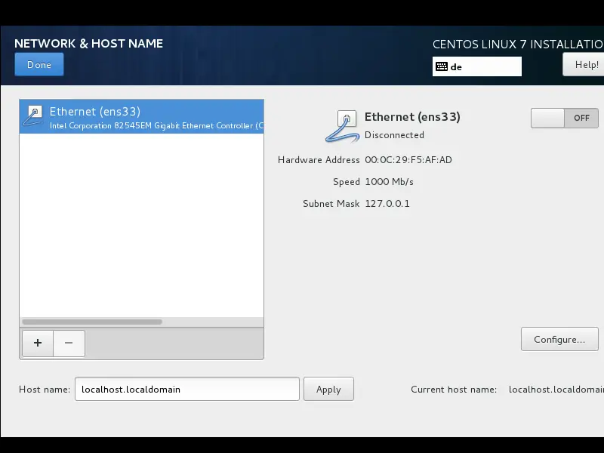This screenshot has width=604, height=453.
Task: Remove the selected device with the minus button
Action: [69, 343]
